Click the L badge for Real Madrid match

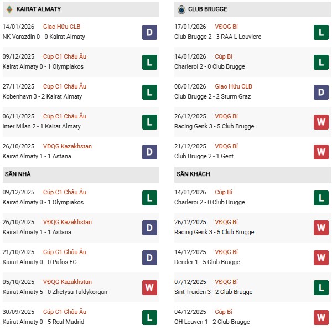pyautogui.click(x=149, y=317)
